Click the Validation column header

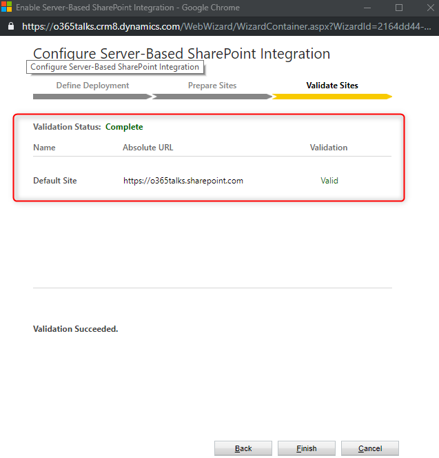(329, 148)
